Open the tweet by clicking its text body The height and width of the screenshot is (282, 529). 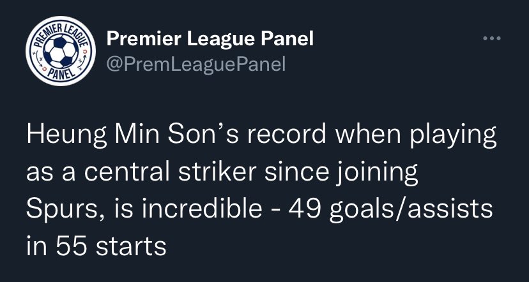pyautogui.click(x=261, y=190)
